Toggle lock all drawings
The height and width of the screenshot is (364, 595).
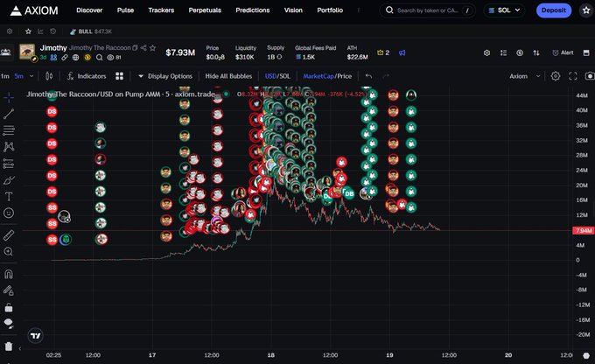[x=9, y=307]
